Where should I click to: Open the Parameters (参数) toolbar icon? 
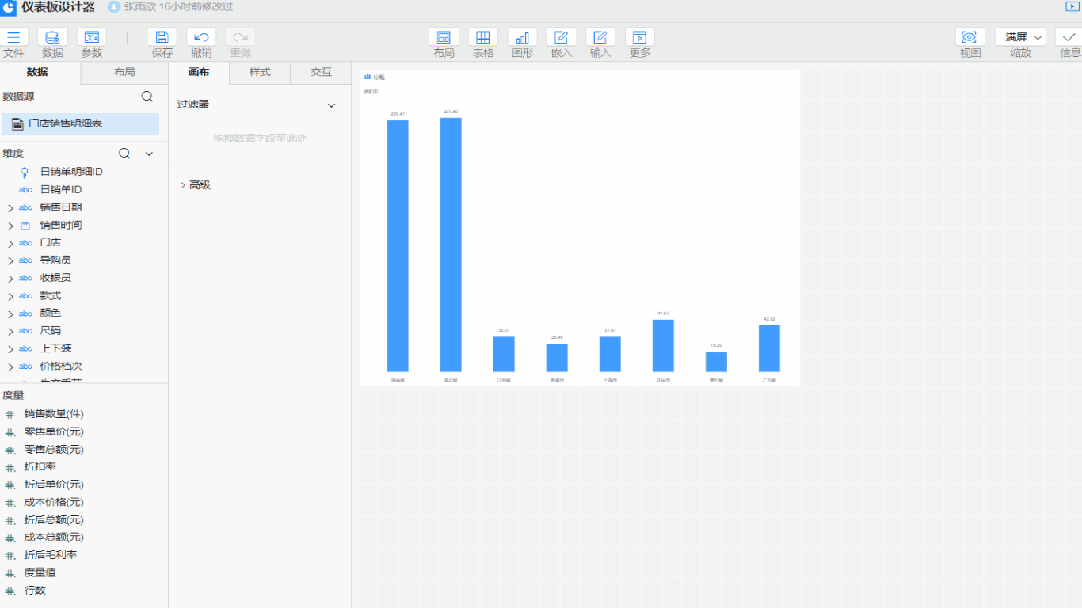(x=92, y=37)
